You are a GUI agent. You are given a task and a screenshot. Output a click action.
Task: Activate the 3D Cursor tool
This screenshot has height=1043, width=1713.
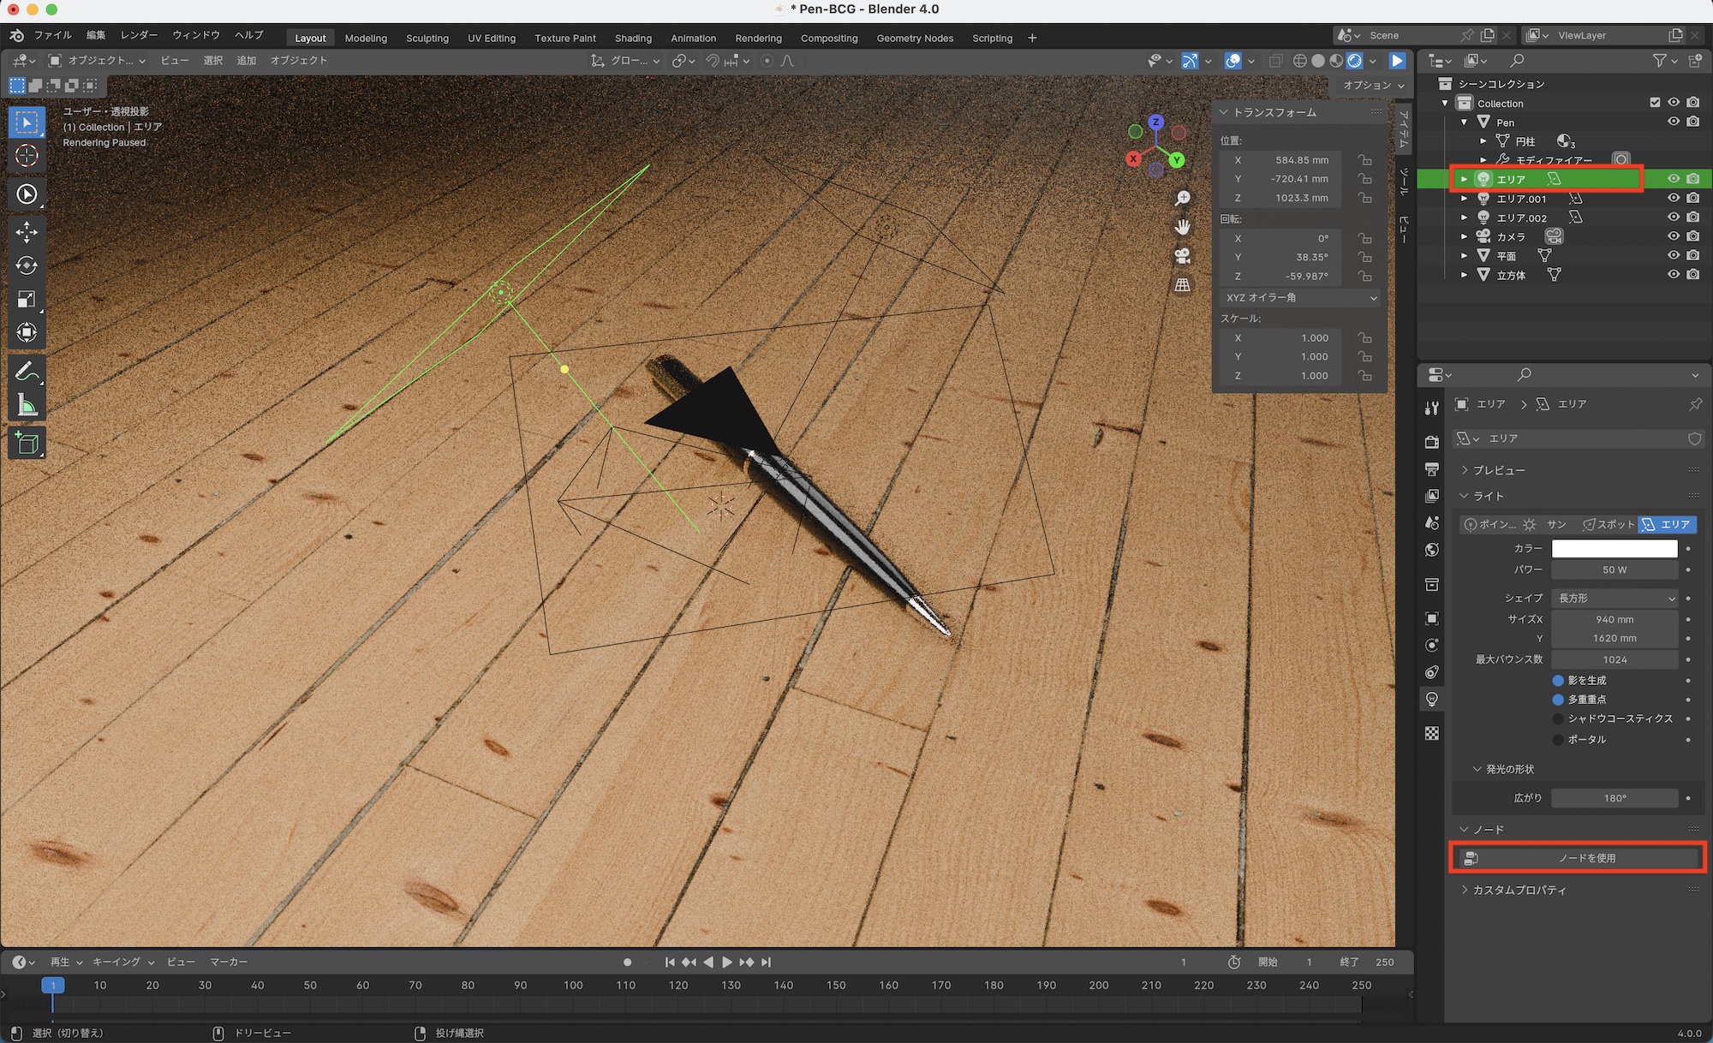coord(27,156)
